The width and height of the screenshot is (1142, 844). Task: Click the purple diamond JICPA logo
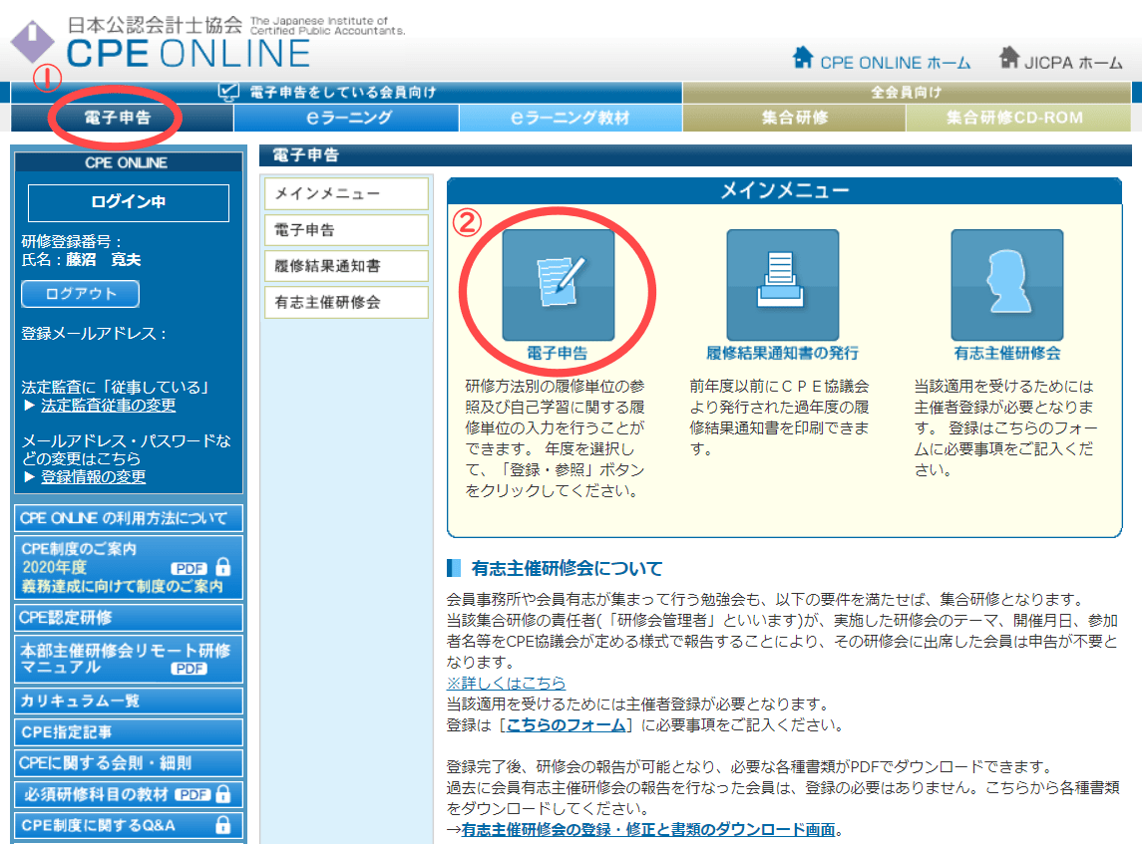[32, 42]
